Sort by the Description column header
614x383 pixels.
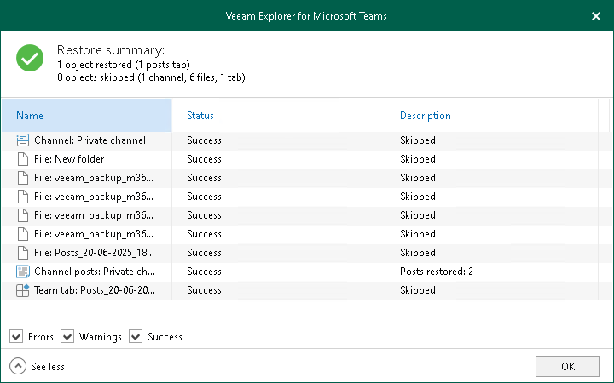pyautogui.click(x=425, y=116)
